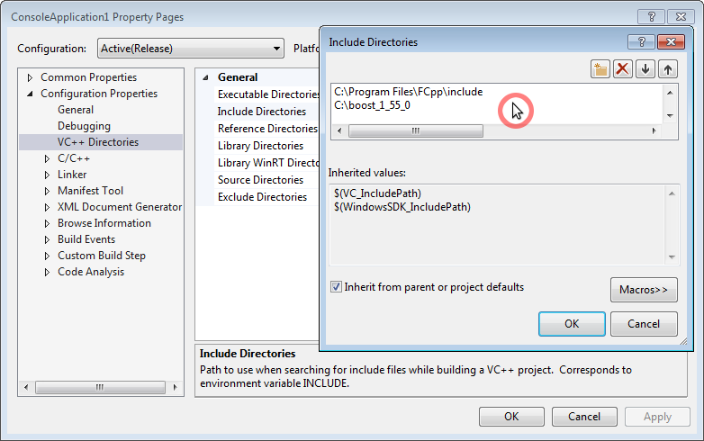Click the horizontal scrollbar under the directory list
Image resolution: width=704 pixels, height=441 pixels.
(x=416, y=130)
